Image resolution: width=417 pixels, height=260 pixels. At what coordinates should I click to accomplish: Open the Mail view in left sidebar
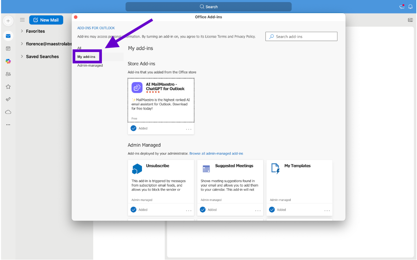click(x=8, y=36)
